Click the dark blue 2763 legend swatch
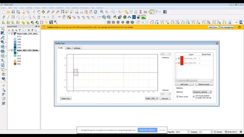This screenshot has height=137, width=244. [x=15, y=47]
